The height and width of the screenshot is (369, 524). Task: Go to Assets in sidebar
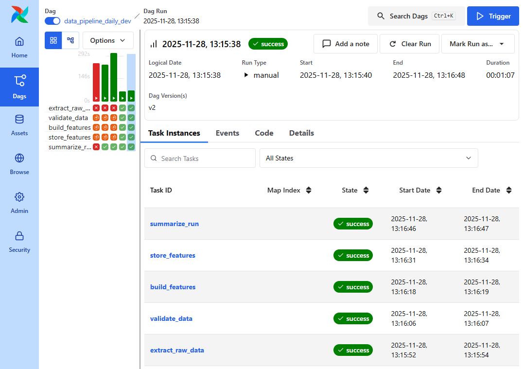pyautogui.click(x=19, y=125)
